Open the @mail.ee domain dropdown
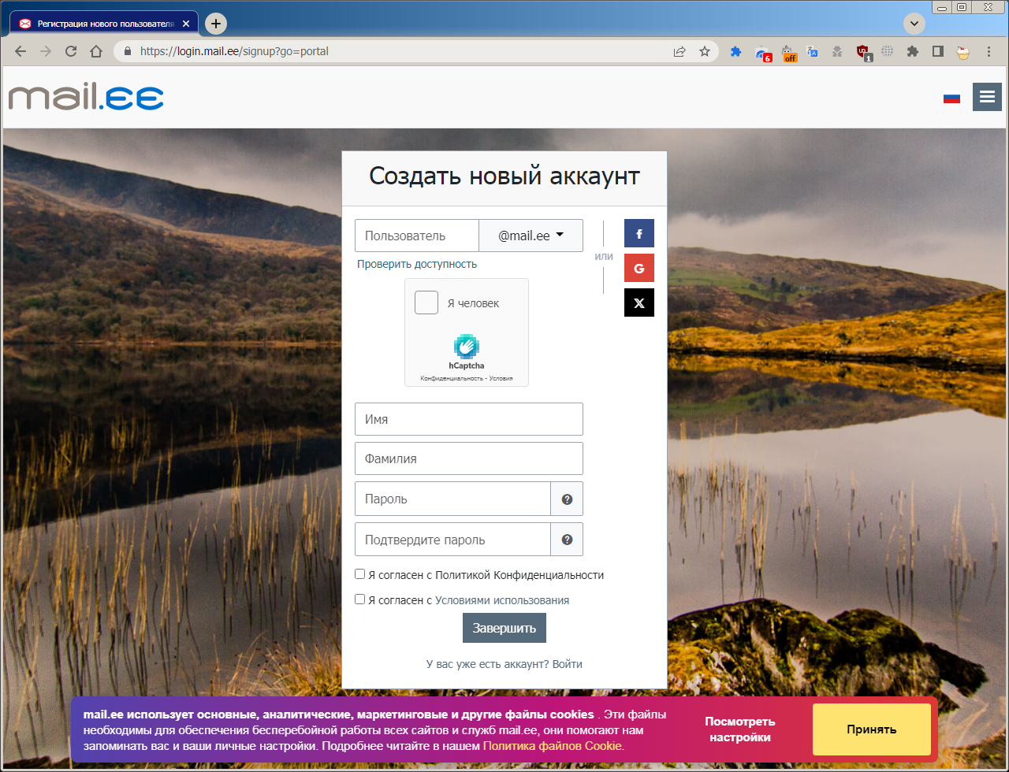The image size is (1009, 772). click(x=531, y=236)
